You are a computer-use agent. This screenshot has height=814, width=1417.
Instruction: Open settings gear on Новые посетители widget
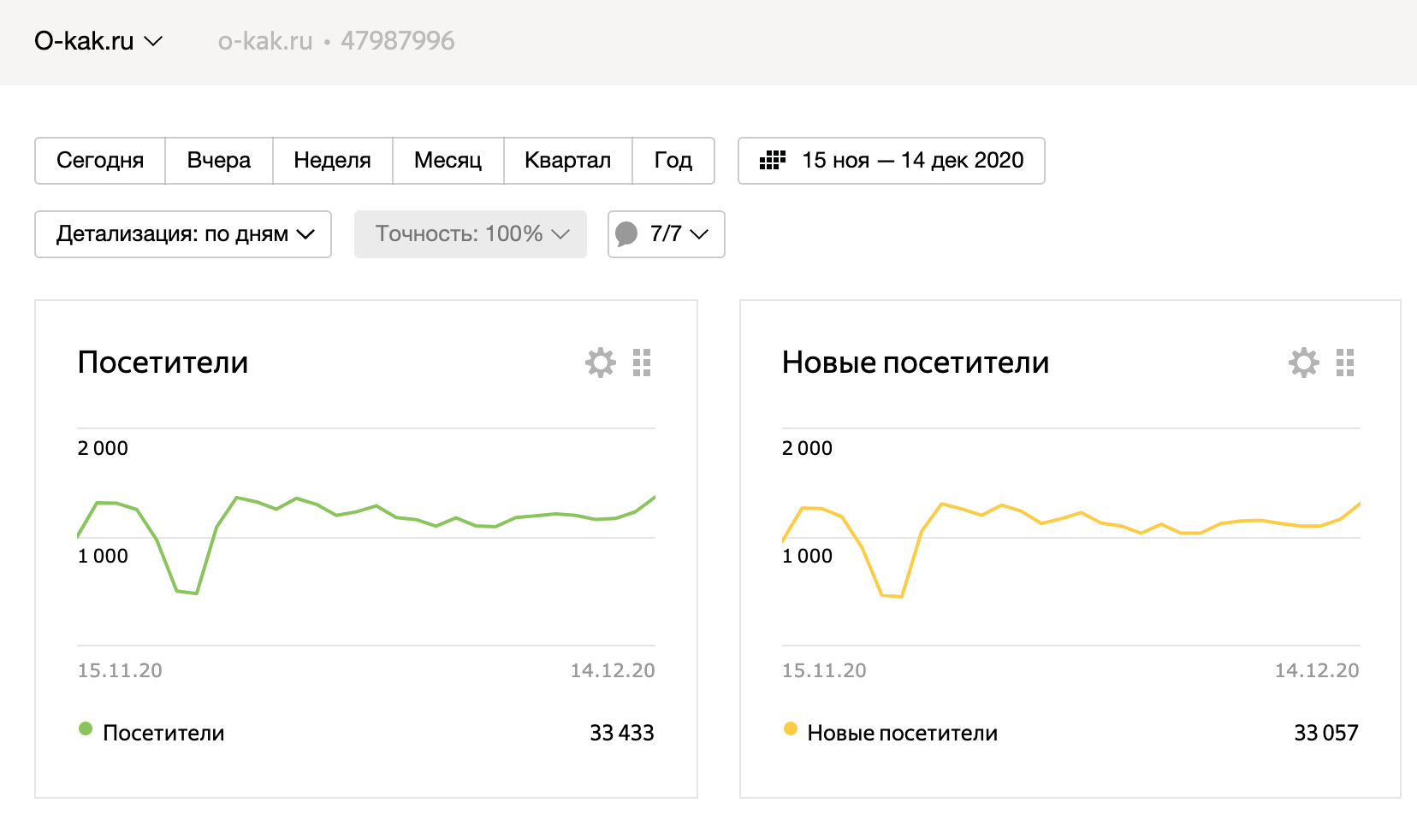coord(1304,363)
